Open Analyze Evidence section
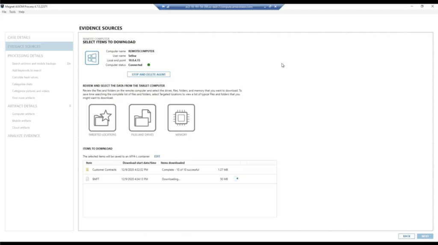The width and height of the screenshot is (438, 245). (x=24, y=136)
